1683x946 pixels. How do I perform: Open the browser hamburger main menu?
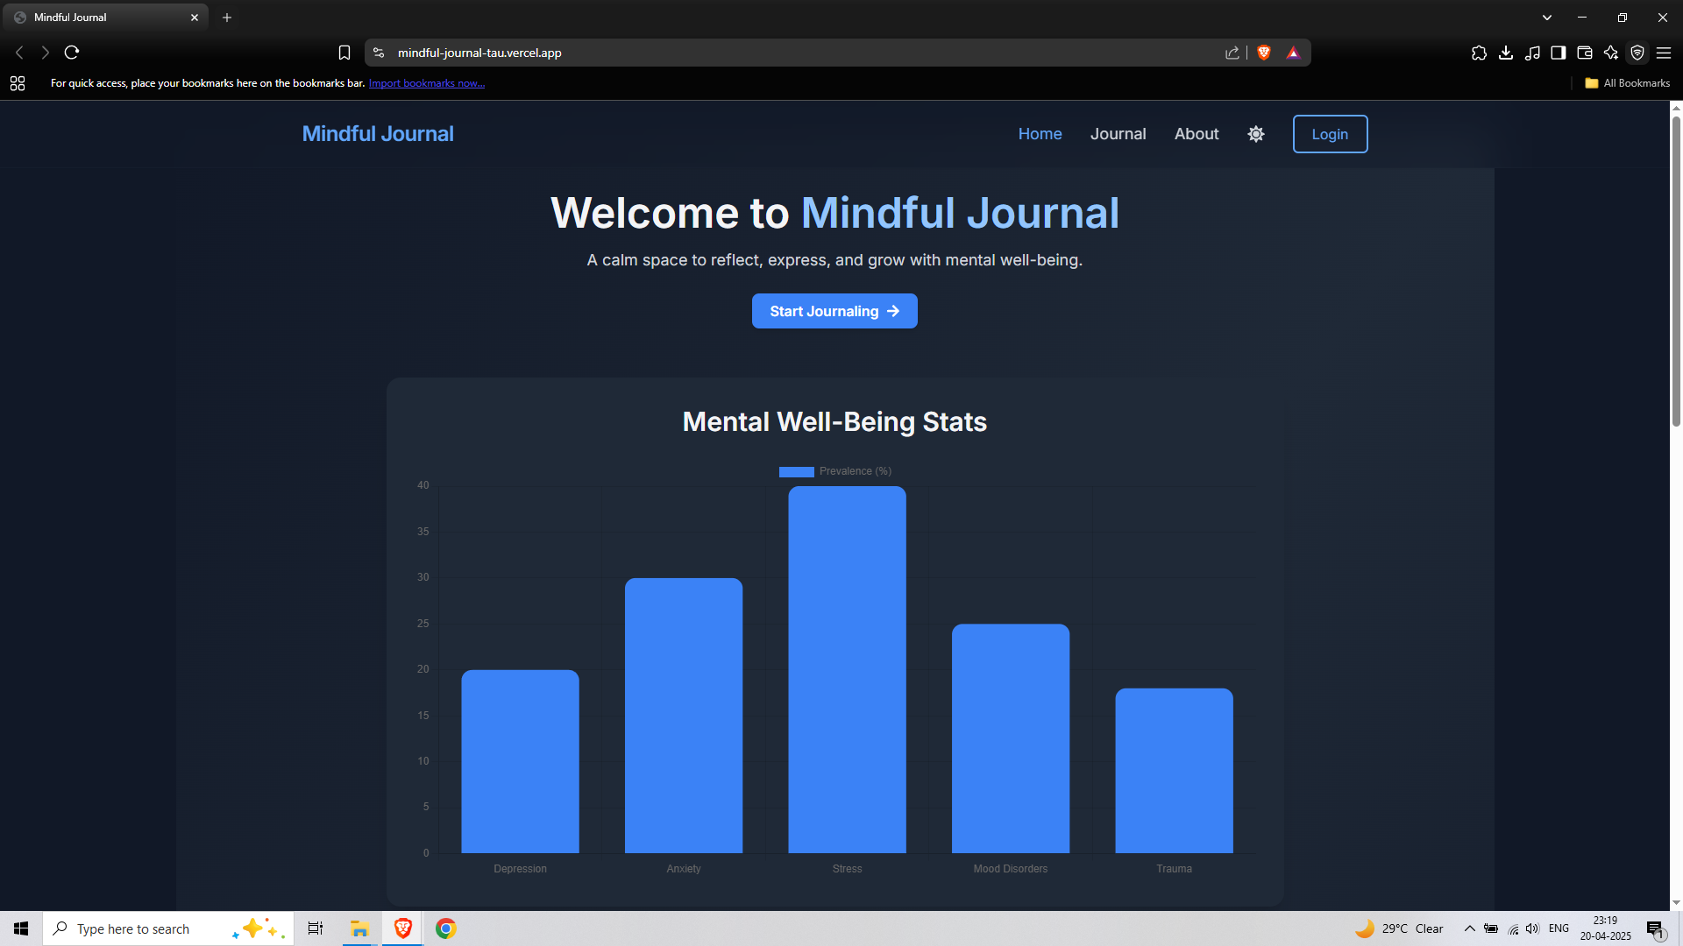point(1663,53)
